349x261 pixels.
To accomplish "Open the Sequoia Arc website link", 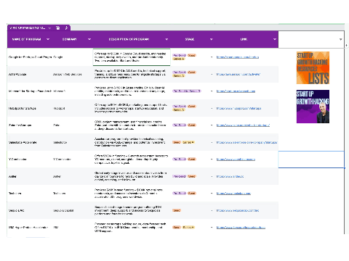I will tap(238, 210).
